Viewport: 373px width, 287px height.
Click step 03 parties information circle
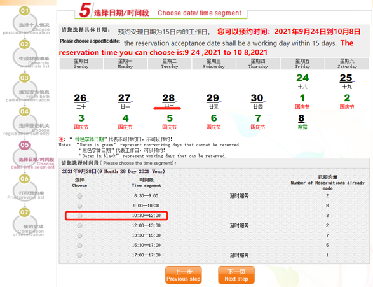[25, 78]
